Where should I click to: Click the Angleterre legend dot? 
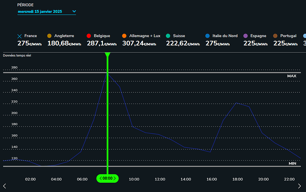coord(49,36)
